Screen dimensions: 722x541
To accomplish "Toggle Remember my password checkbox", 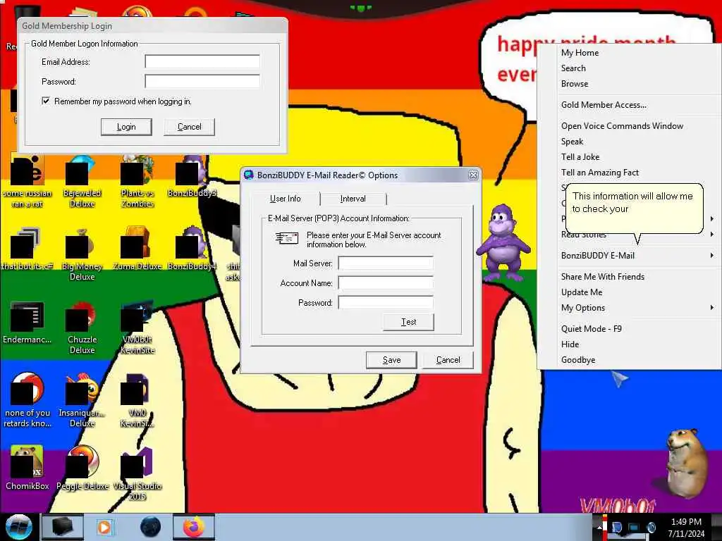I will coord(46,101).
